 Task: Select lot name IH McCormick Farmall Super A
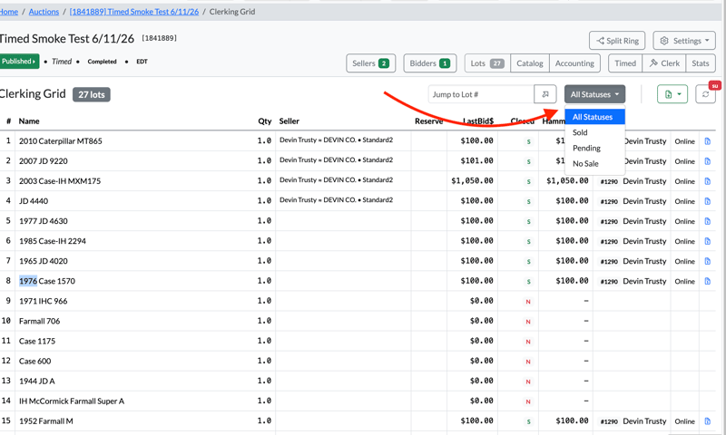point(72,401)
